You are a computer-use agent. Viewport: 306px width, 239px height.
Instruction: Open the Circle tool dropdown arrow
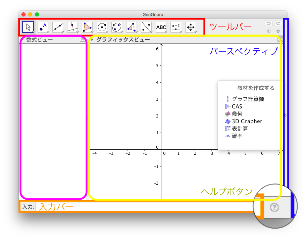pyautogui.click(x=107, y=32)
